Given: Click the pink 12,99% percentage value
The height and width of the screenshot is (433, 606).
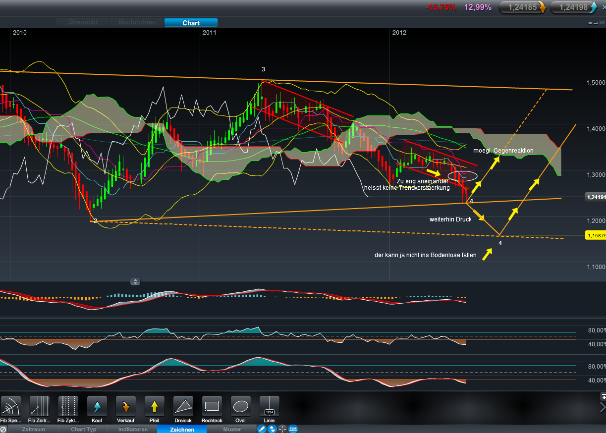Looking at the screenshot, I should pyautogui.click(x=478, y=7).
